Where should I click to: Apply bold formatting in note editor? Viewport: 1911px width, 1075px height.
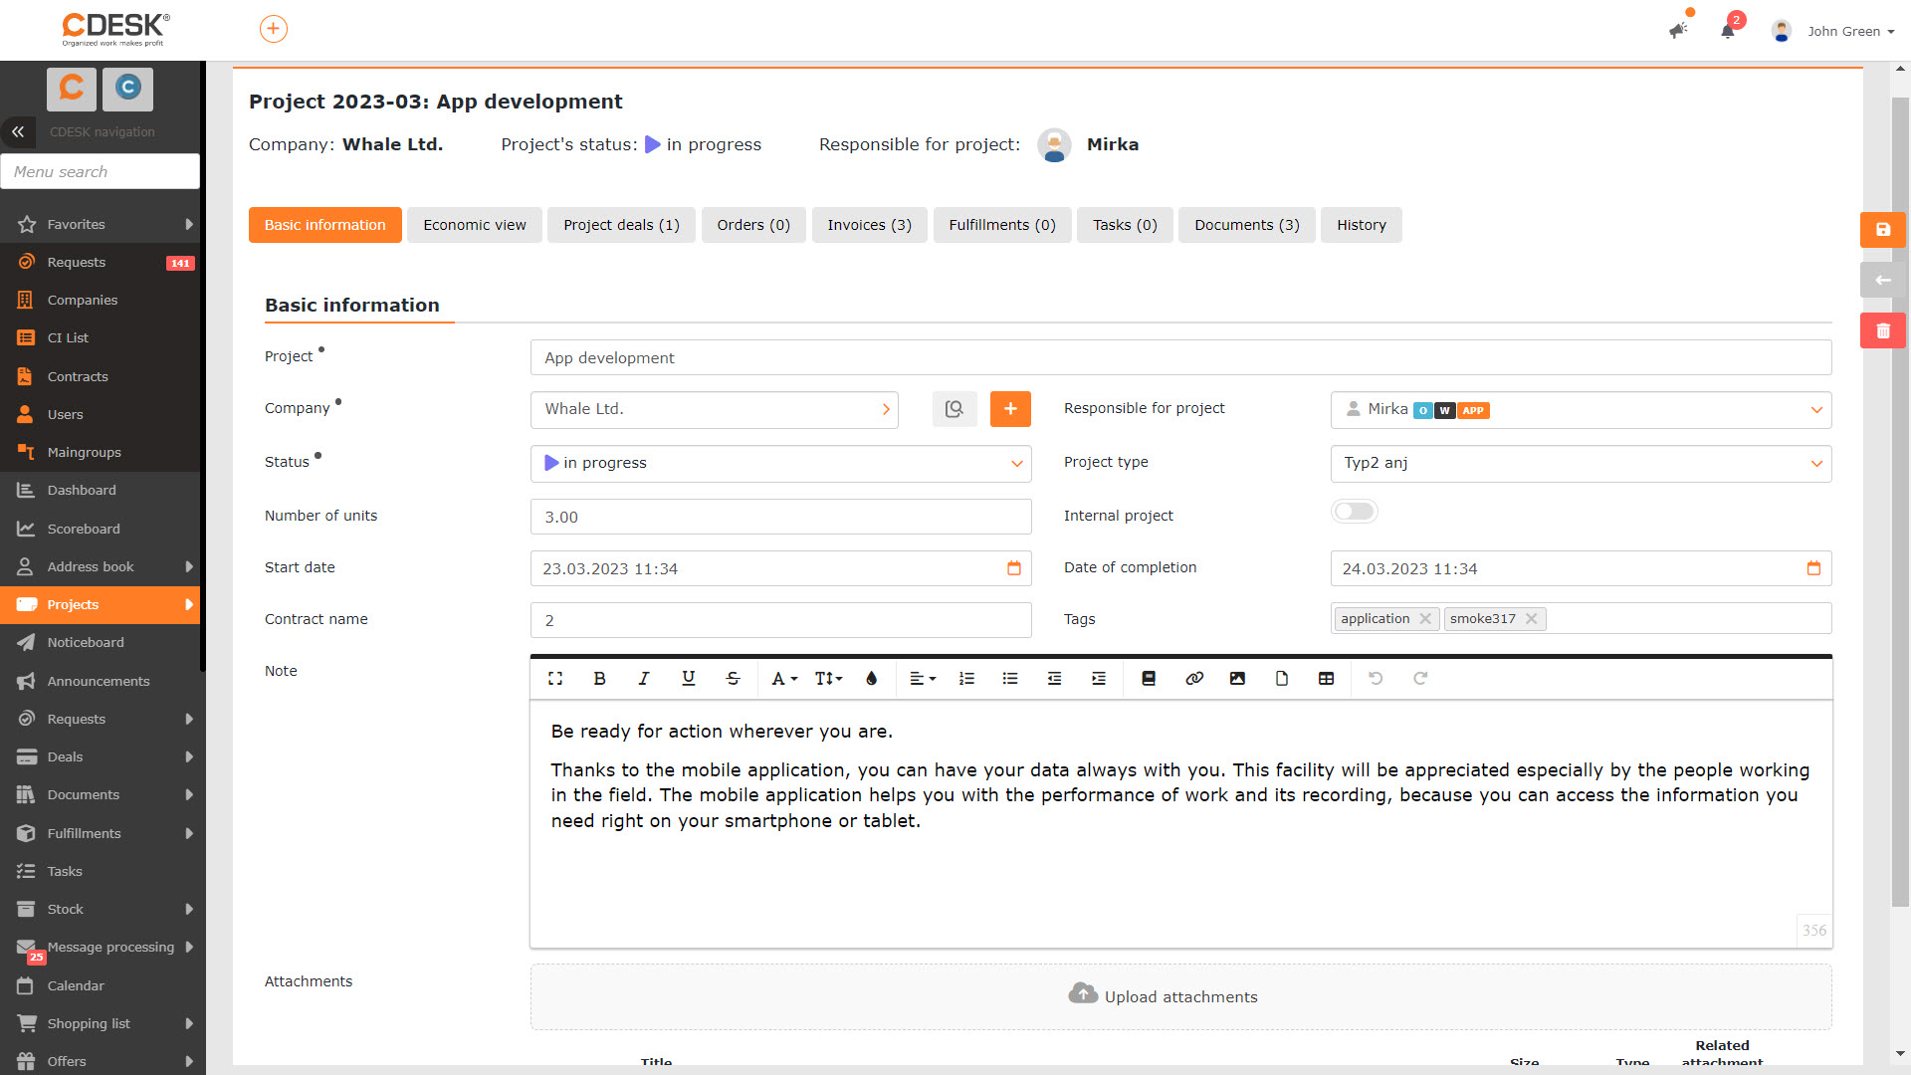(599, 679)
